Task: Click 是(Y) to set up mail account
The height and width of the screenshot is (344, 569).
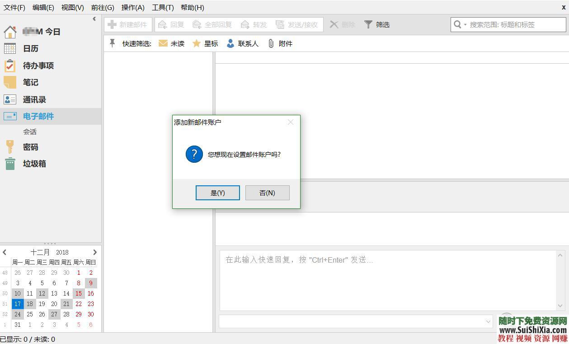Action: 217,193
